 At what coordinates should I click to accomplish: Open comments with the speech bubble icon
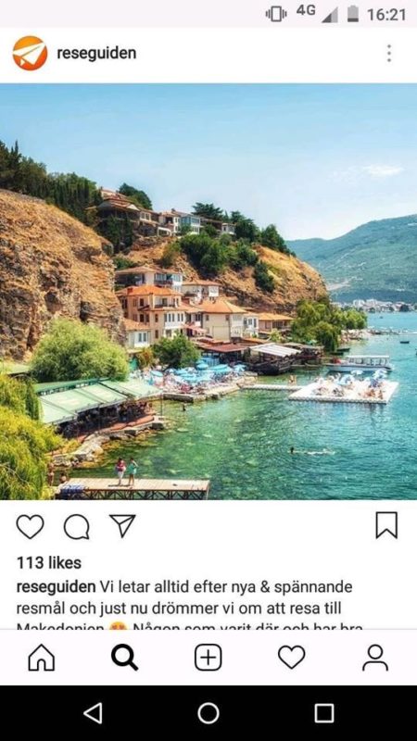click(x=77, y=526)
